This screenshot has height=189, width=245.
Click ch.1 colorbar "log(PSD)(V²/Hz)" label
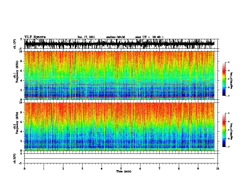232,80
